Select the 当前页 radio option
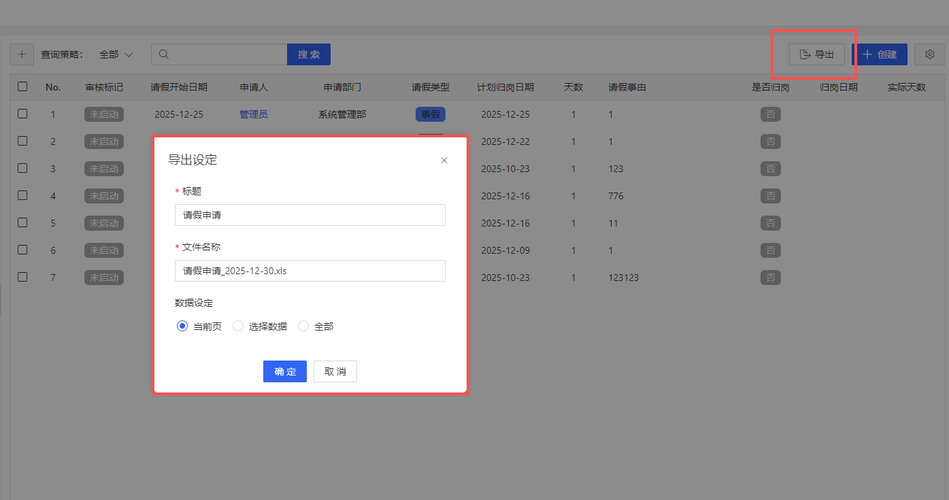949x500 pixels. point(182,327)
